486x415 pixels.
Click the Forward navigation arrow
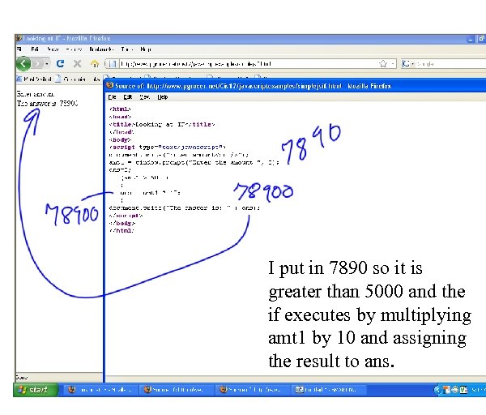point(37,64)
